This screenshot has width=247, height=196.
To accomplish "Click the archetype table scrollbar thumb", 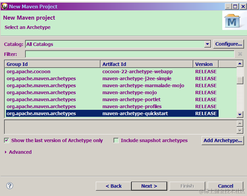I will click(240, 80).
